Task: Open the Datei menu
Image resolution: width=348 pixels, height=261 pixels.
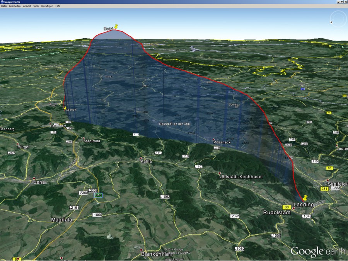Action: coord(5,6)
